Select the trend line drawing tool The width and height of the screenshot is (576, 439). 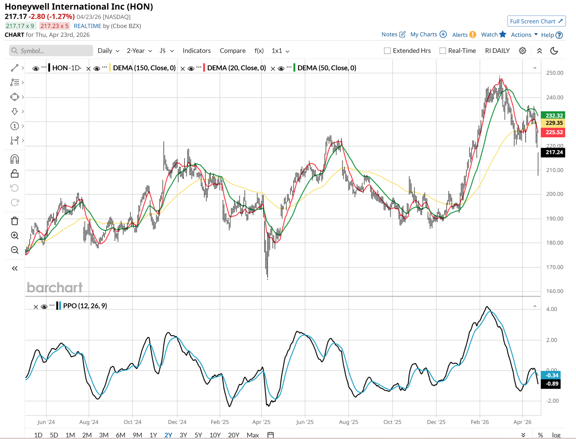click(x=14, y=68)
